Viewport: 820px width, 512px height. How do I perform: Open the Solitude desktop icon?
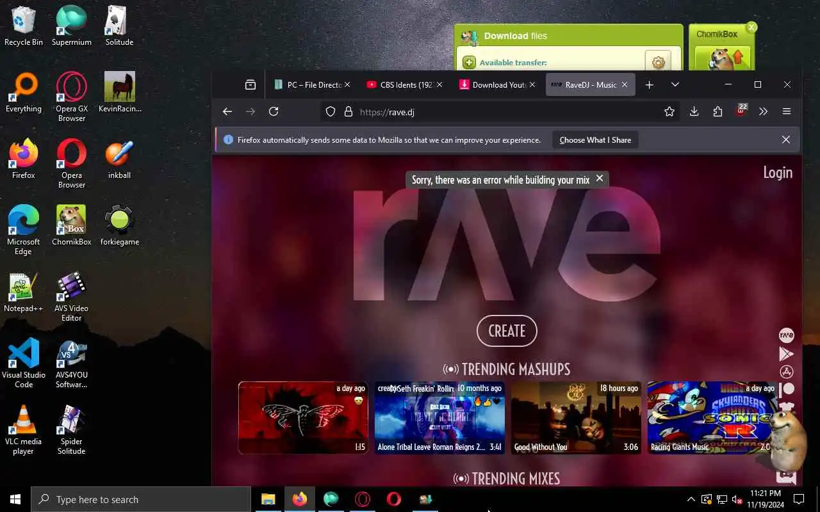click(x=120, y=26)
